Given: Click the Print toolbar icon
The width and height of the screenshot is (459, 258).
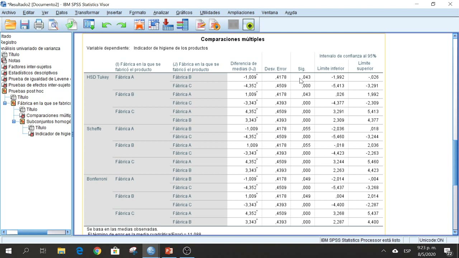Looking at the screenshot, I should click(39, 25).
